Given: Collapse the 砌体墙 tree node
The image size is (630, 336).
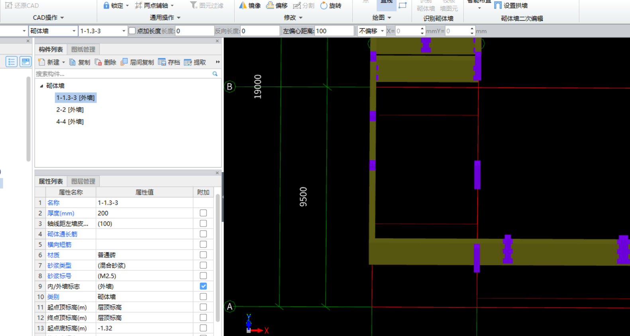Looking at the screenshot, I should [x=41, y=86].
